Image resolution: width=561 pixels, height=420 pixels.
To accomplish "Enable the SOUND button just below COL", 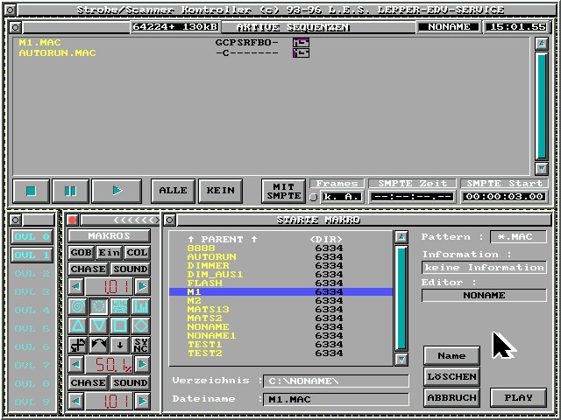I will point(131,269).
